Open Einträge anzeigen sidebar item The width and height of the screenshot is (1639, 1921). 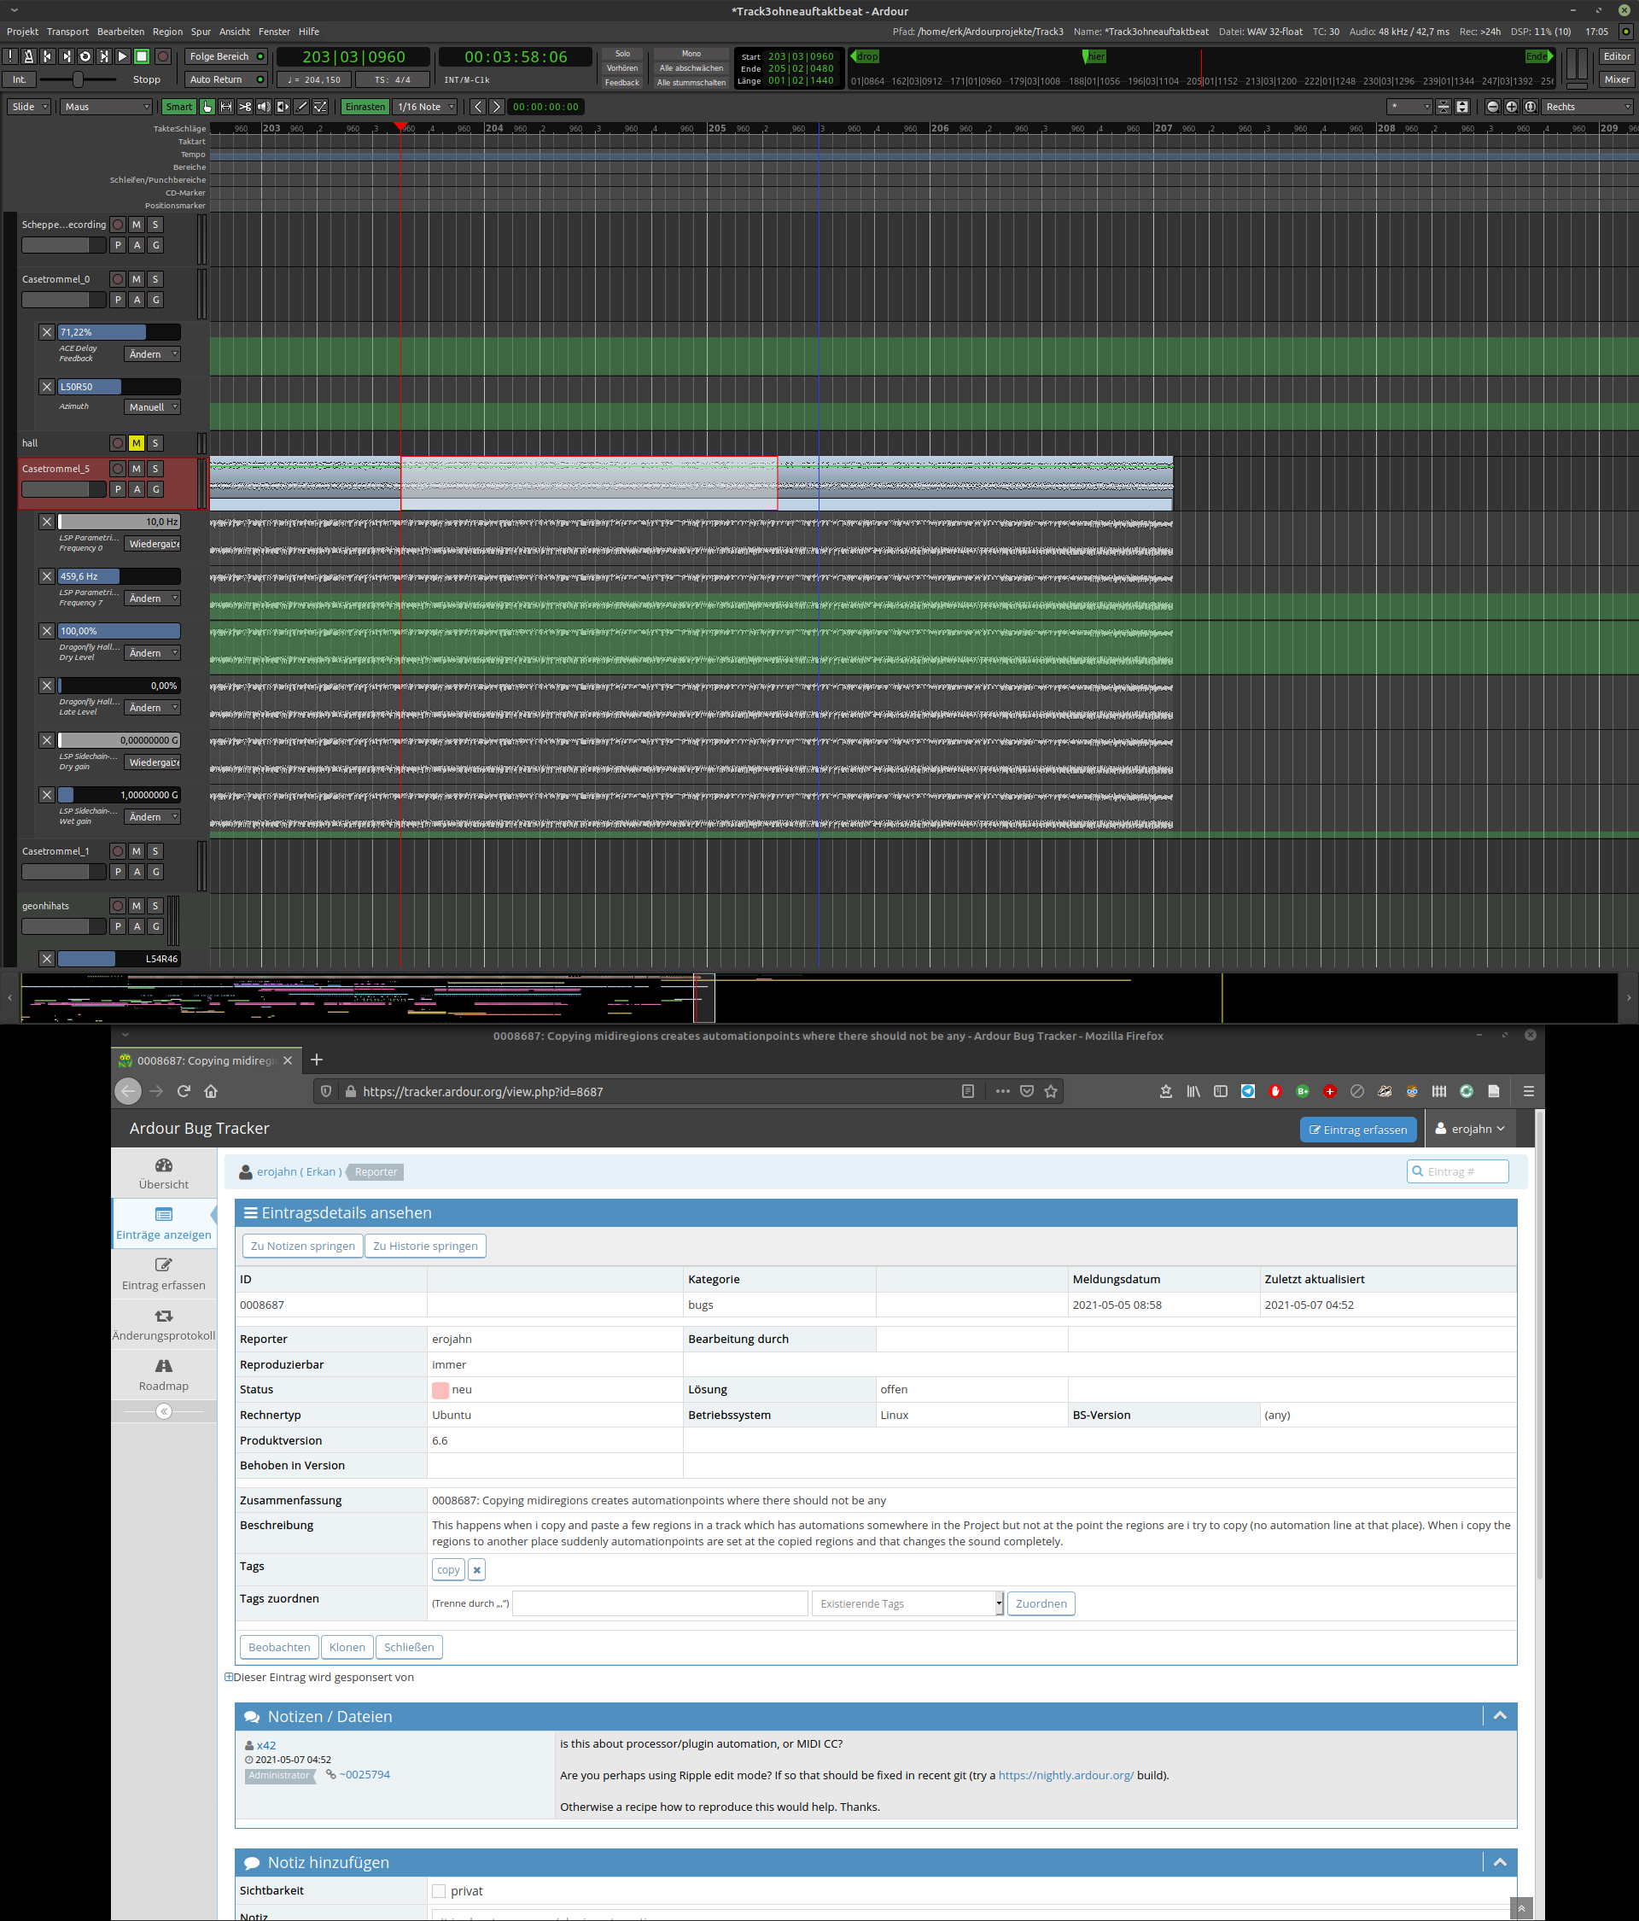164,1223
